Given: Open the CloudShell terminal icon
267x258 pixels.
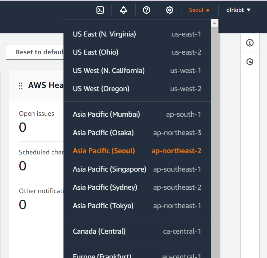Looking at the screenshot, I should tap(100, 10).
